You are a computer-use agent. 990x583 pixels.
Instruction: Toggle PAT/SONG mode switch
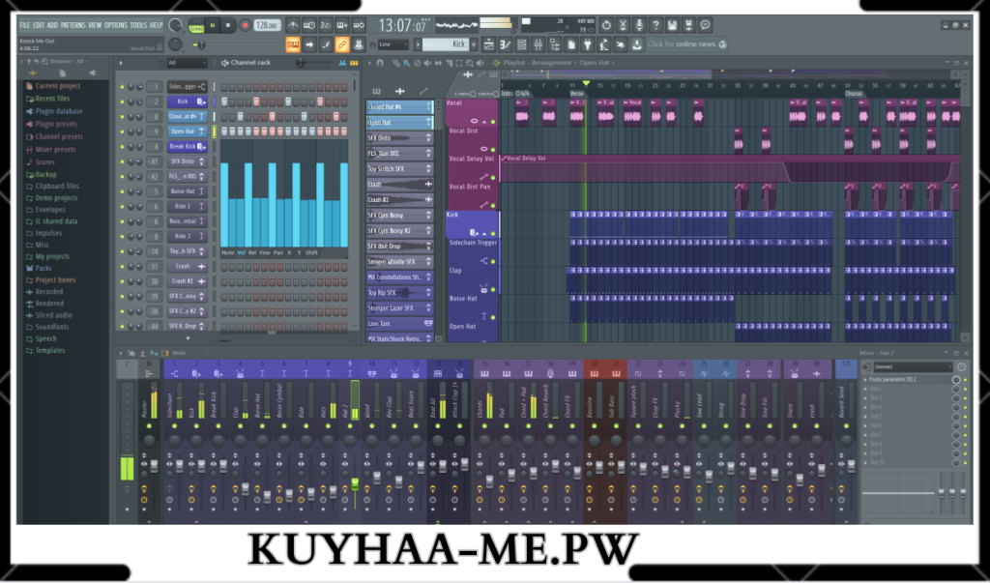pyautogui.click(x=196, y=26)
